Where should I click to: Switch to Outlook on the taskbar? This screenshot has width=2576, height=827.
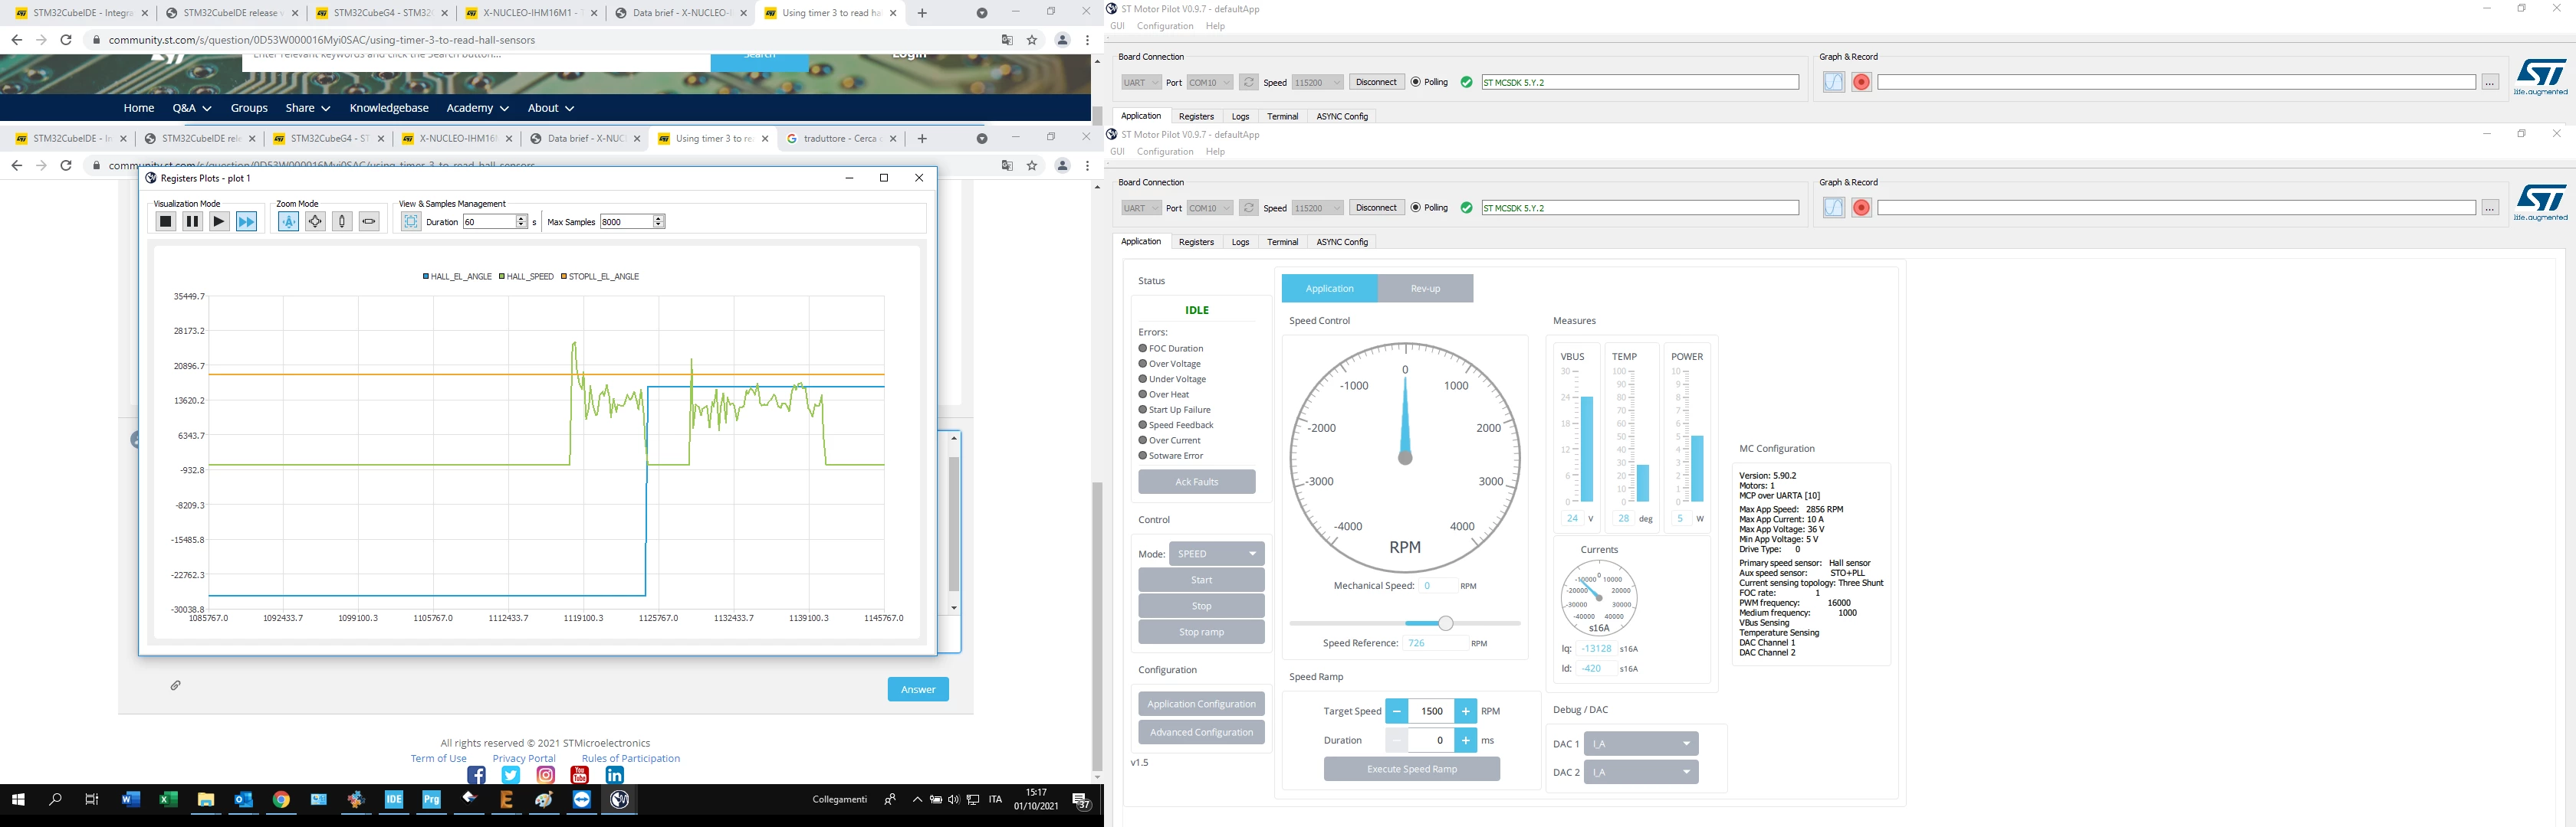point(244,800)
